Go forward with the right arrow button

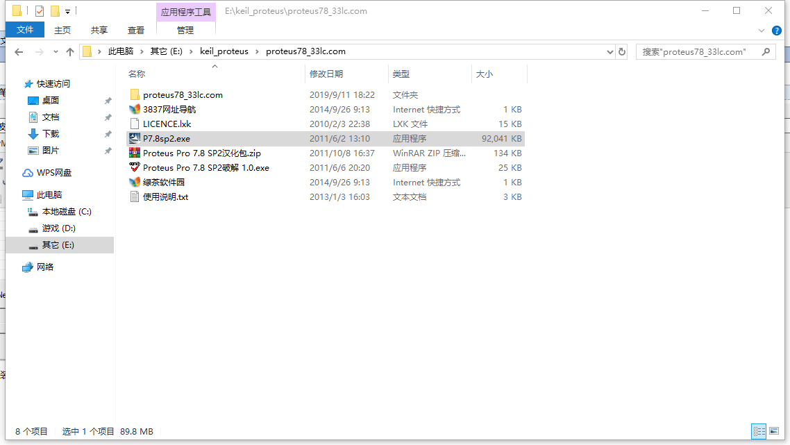pos(40,51)
